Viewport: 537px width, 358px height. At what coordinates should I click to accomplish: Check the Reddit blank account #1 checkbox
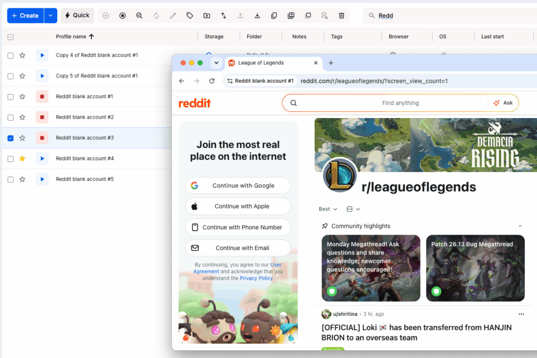(10, 97)
